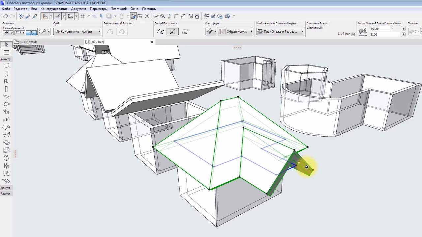The height and width of the screenshot is (237, 422).
Task: Inject parameters with the syringe icon
Action: pyautogui.click(x=35, y=16)
